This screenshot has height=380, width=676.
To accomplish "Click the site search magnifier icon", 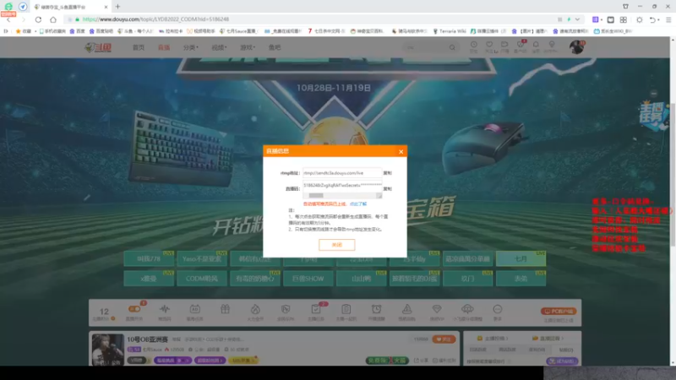I will click(452, 47).
